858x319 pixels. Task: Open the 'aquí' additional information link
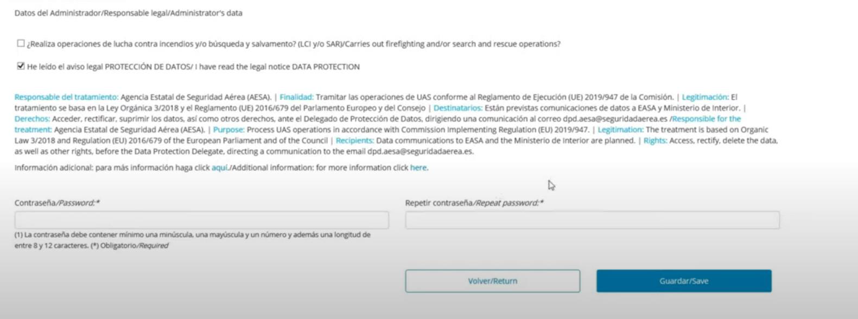point(220,168)
